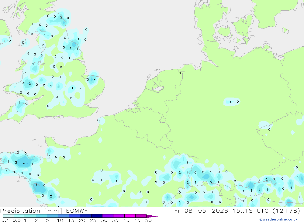Click the '(12+78)' forecast offset text

(286, 210)
